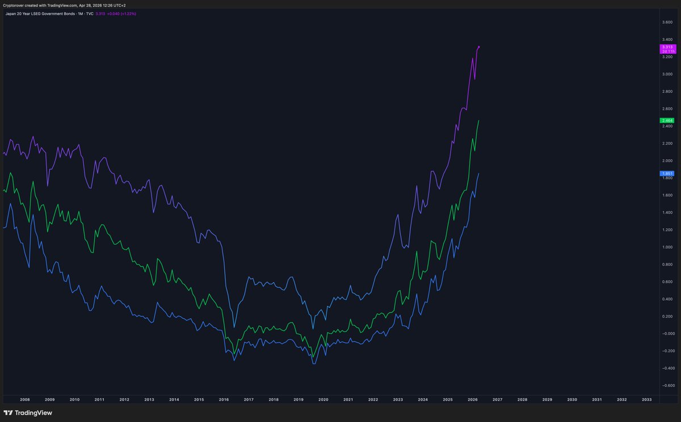The image size is (681, 422).
Task: Click the 2019 year label on time axis
Action: tap(299, 399)
